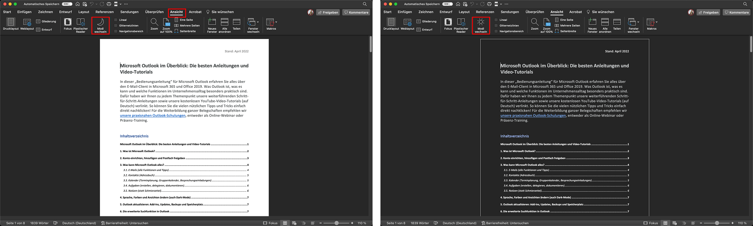Click Alle anordnen in right window
Image resolution: width=753 pixels, height=226 pixels.
click(605, 25)
